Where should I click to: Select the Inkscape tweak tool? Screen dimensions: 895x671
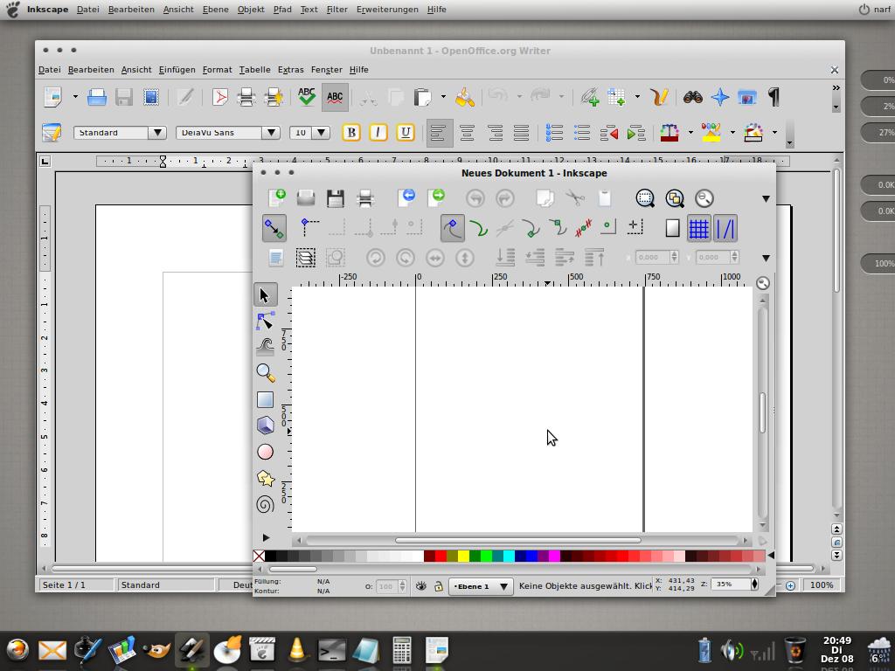(265, 347)
